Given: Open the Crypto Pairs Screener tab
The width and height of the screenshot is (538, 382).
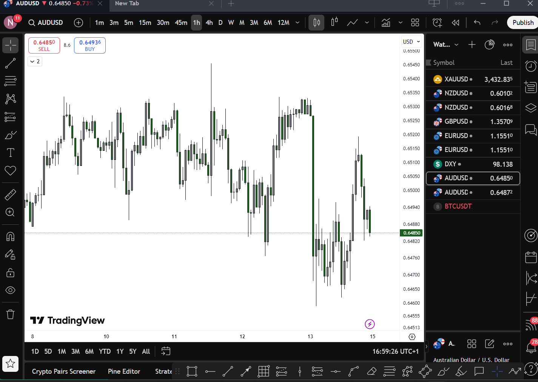Looking at the screenshot, I should [x=63, y=371].
